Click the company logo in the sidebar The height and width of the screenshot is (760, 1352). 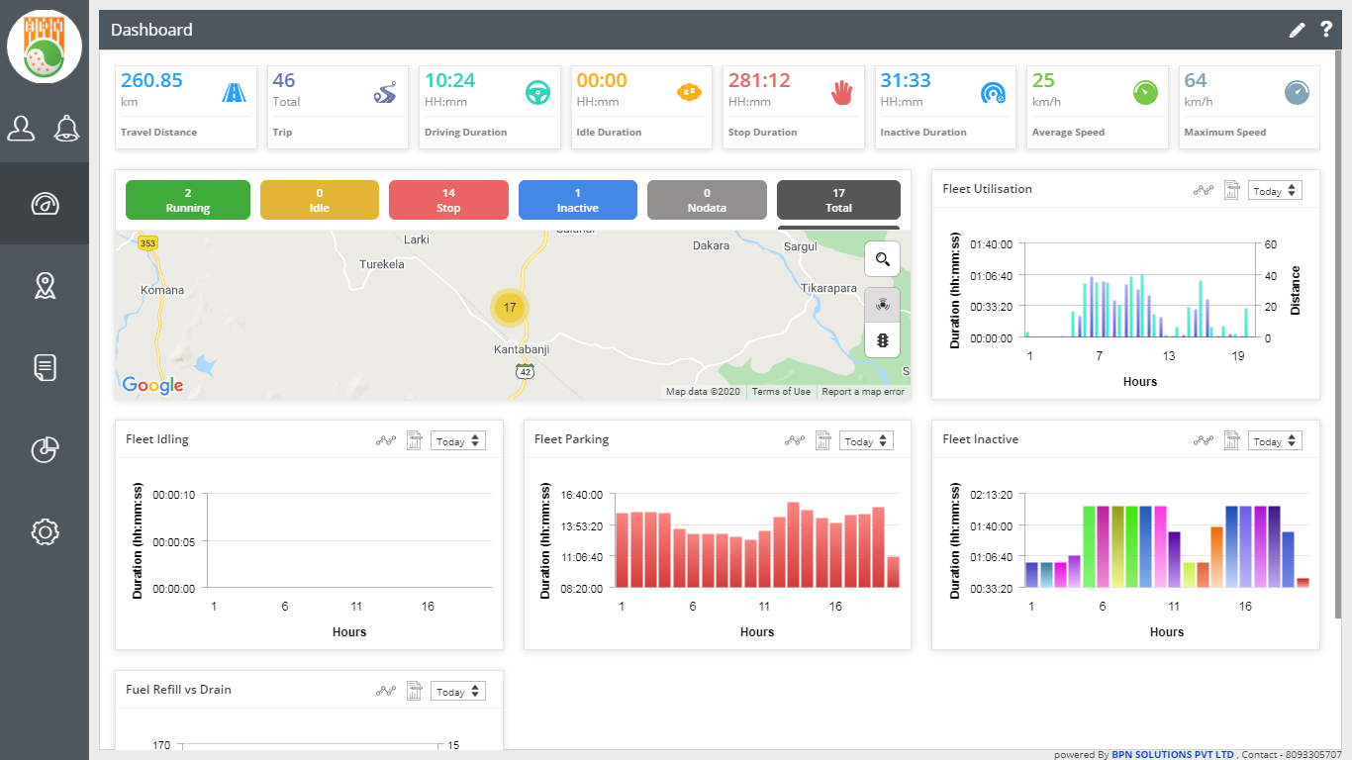point(45,47)
